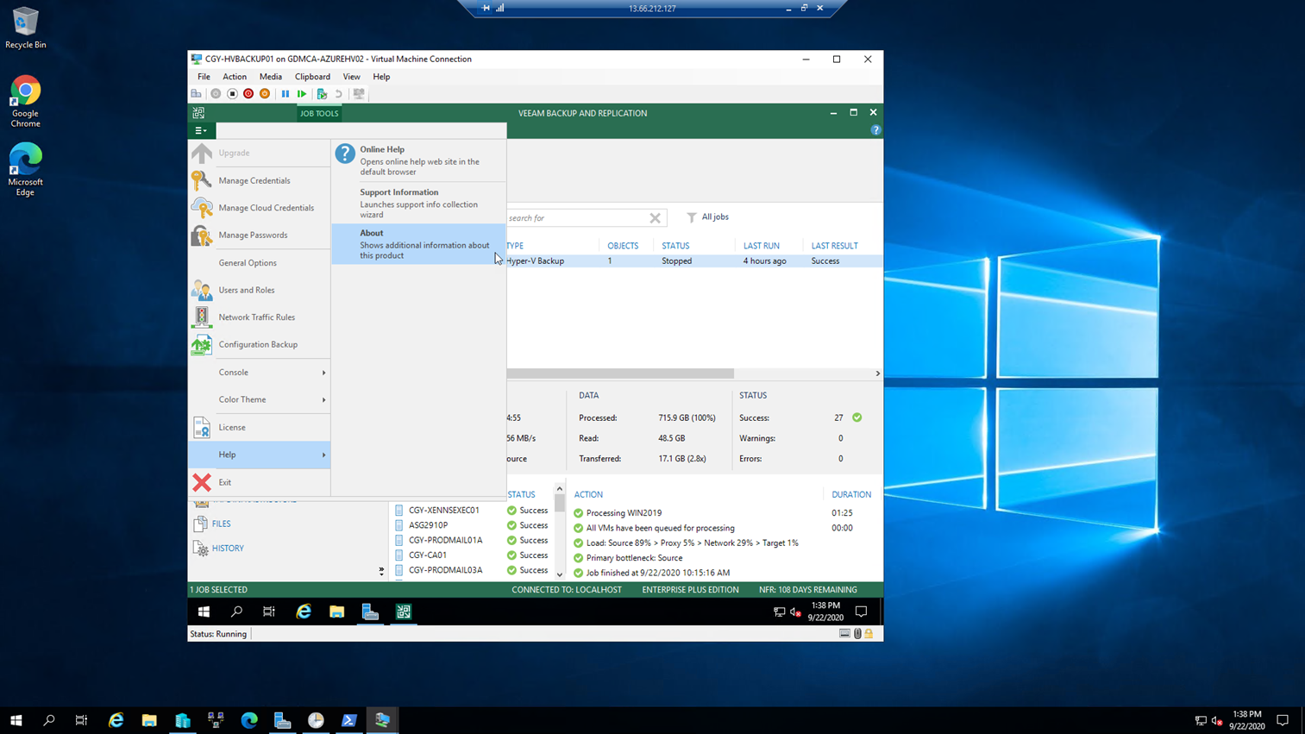Click the Online Help question mark icon
Screen dimensions: 1305x734
pos(345,154)
